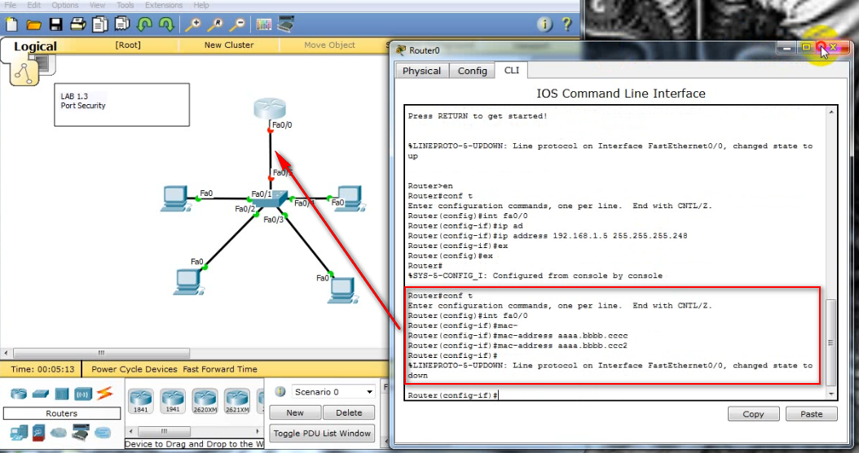Open the Edit menu
The height and width of the screenshot is (453, 859).
tap(33, 5)
